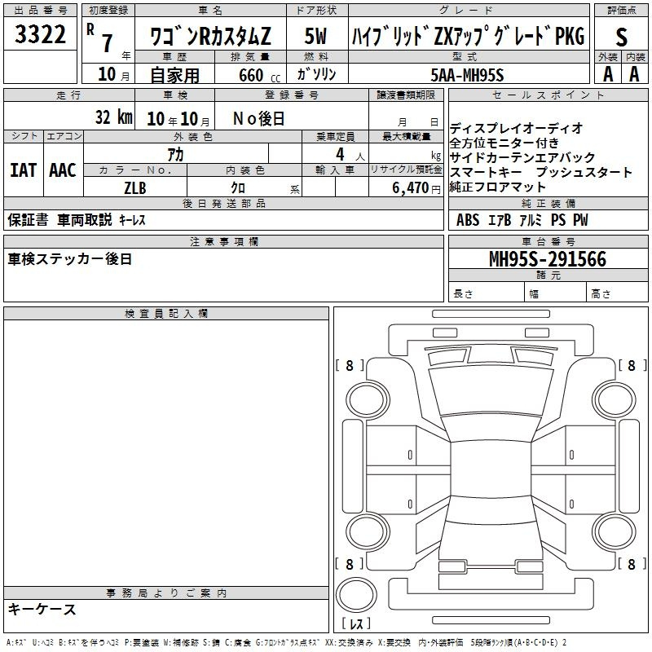652x652 pixels.
Task: Click the キーケース office notice text
Action: click(42, 610)
